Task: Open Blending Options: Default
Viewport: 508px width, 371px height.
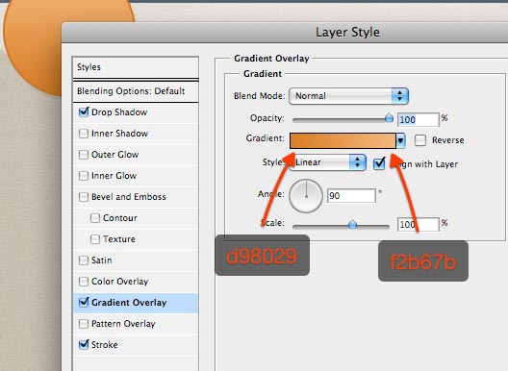Action: click(136, 91)
